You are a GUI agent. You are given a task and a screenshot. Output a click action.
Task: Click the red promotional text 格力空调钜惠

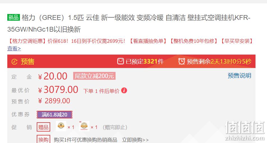[27, 41]
